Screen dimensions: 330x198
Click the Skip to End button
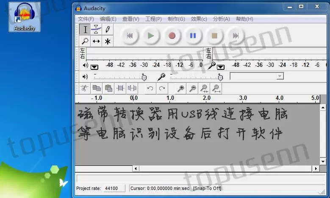[x=236, y=36]
